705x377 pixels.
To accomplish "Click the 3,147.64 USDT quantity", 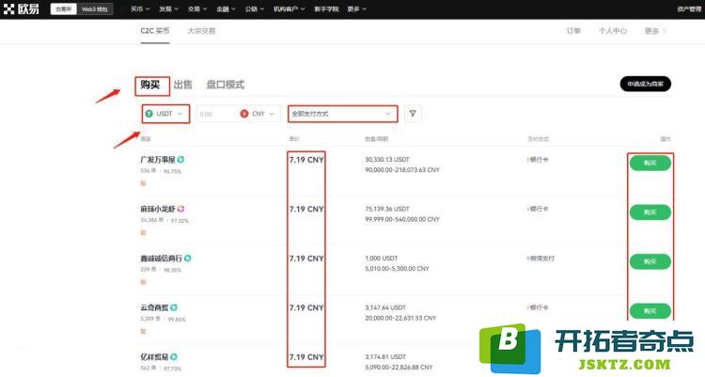I will click(x=385, y=307).
